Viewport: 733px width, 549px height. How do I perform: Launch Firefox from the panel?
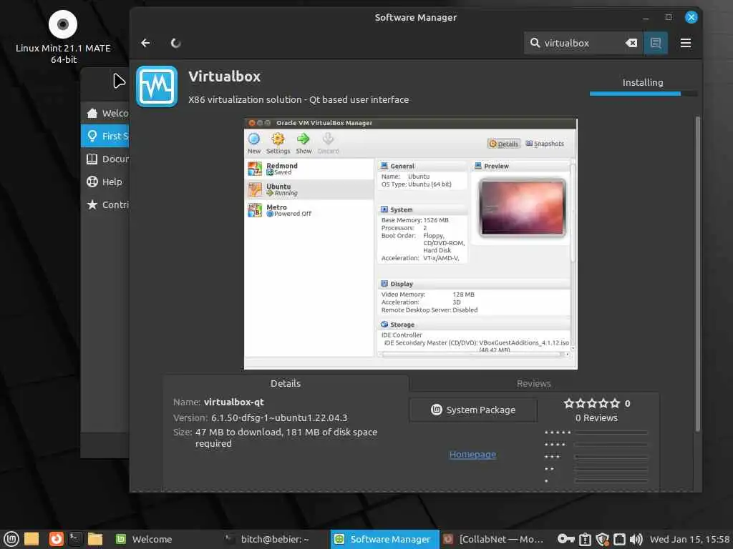click(x=56, y=539)
